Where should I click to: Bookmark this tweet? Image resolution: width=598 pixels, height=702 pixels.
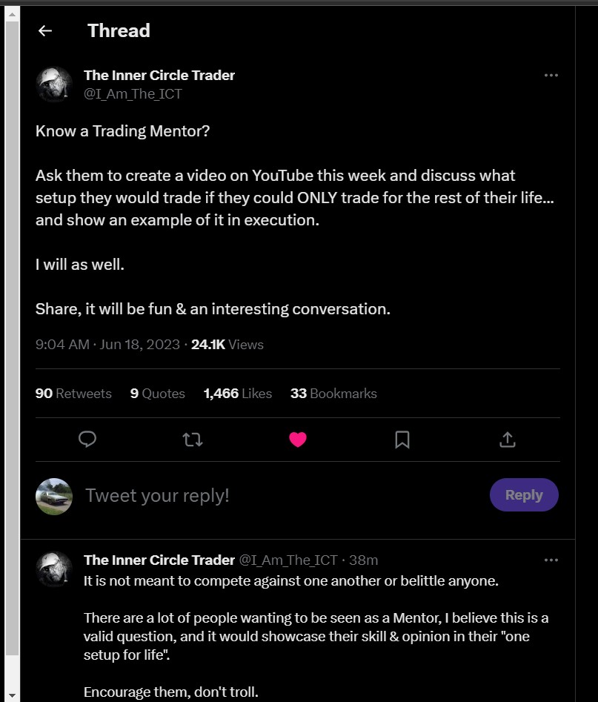[402, 440]
